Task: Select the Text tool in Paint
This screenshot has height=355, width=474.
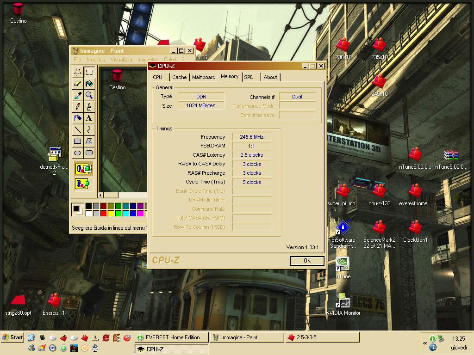Action: [89, 118]
